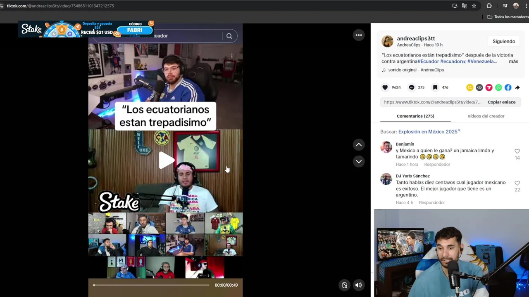This screenshot has width=529, height=297.
Task: Click the magnifier search icon above the video
Action: tap(229, 36)
